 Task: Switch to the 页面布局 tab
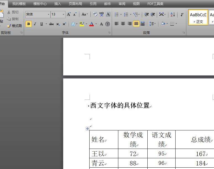(x=75, y=4)
